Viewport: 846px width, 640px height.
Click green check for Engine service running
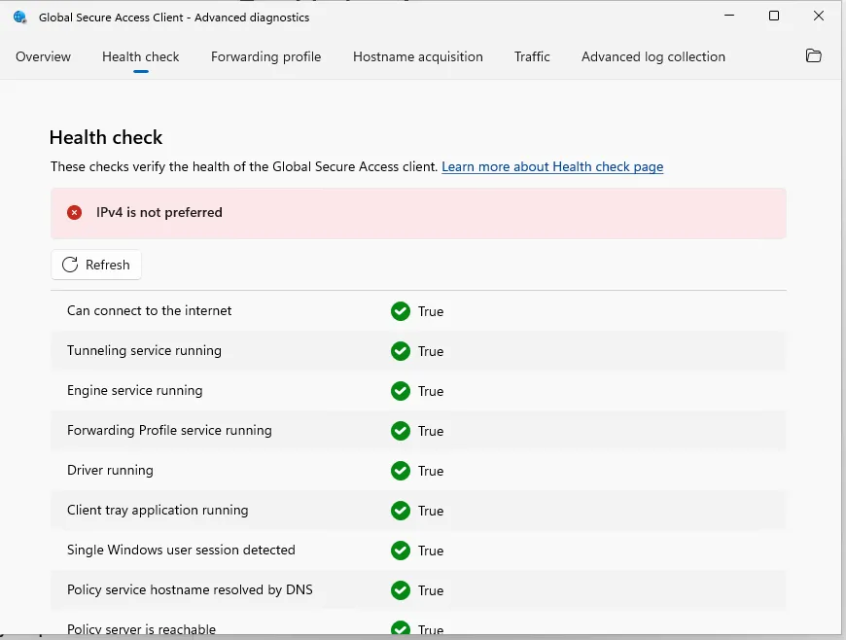tap(401, 391)
